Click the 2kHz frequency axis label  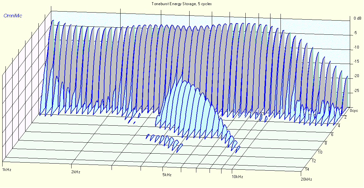click(76, 172)
